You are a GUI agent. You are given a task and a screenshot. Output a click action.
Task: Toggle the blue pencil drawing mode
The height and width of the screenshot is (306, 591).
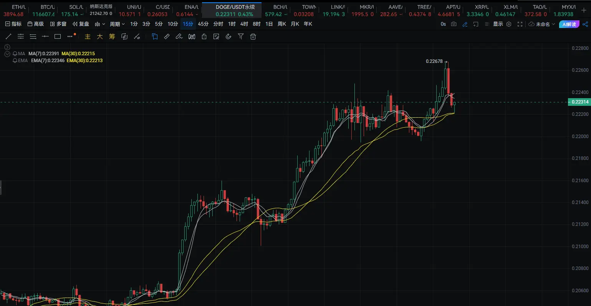point(465,24)
